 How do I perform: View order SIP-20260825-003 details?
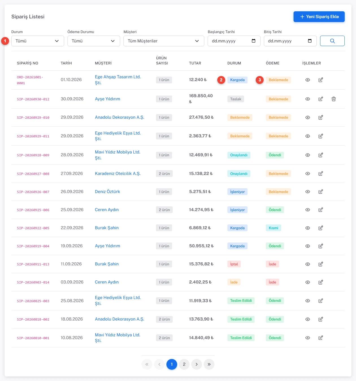click(308, 301)
